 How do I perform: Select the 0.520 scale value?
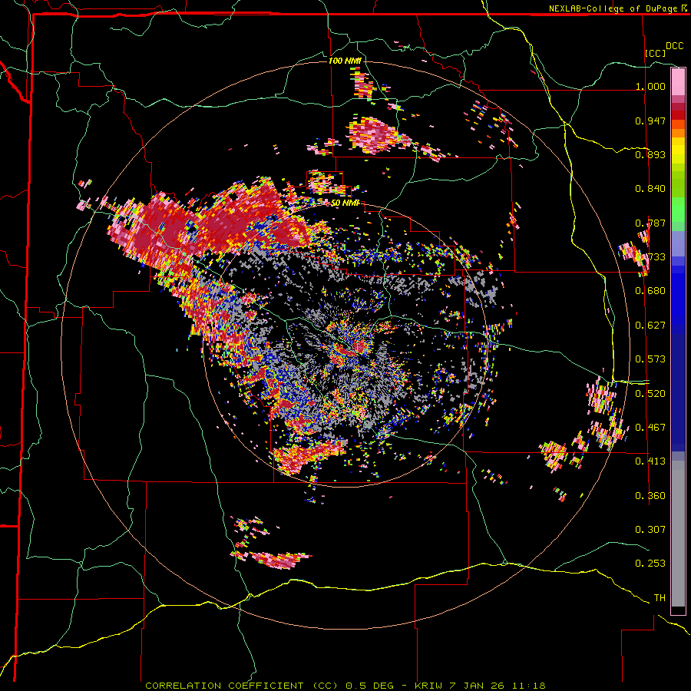650,394
